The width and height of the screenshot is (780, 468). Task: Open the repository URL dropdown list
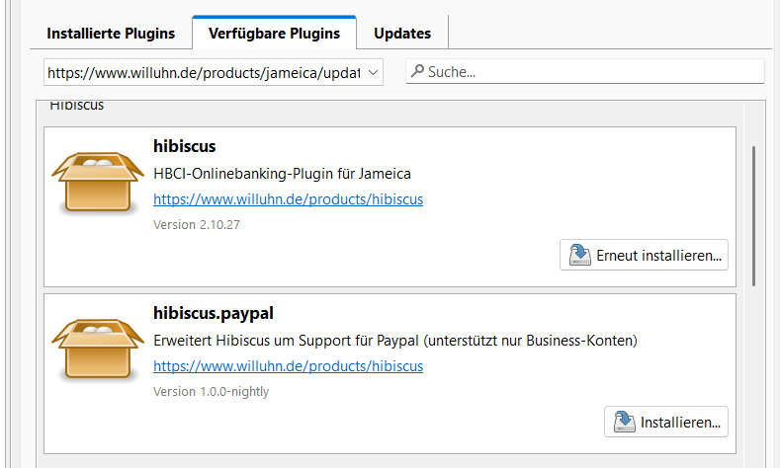[213, 72]
